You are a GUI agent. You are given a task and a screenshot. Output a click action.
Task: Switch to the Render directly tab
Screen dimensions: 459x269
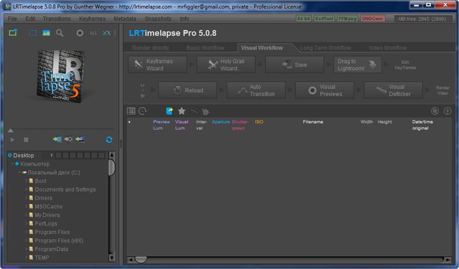pyautogui.click(x=151, y=48)
